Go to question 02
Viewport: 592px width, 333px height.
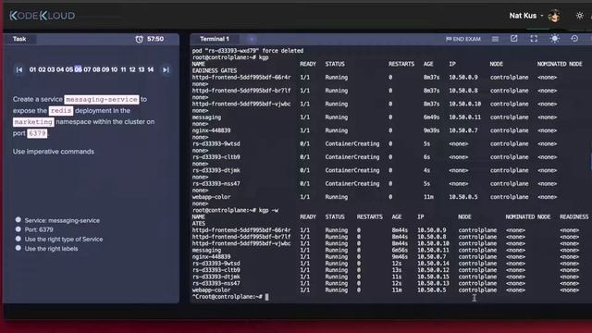tap(42, 70)
